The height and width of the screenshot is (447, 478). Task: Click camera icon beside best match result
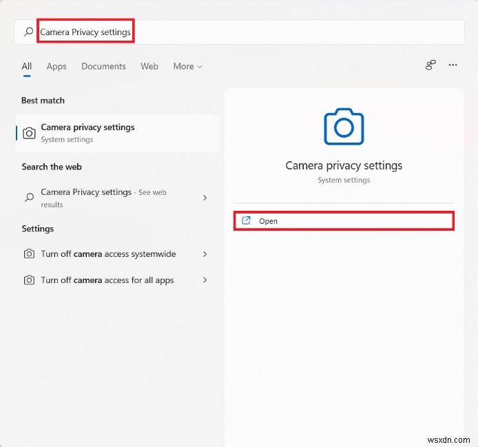[x=29, y=133]
